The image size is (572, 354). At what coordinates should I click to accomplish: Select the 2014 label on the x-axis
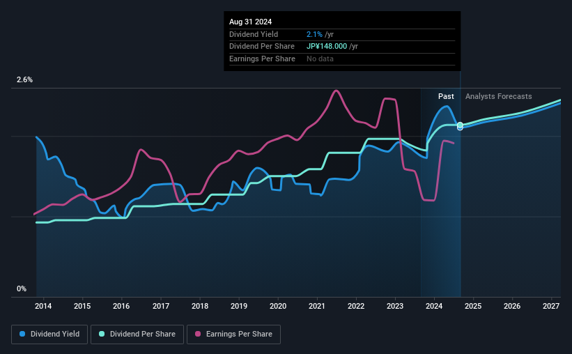tap(43, 306)
